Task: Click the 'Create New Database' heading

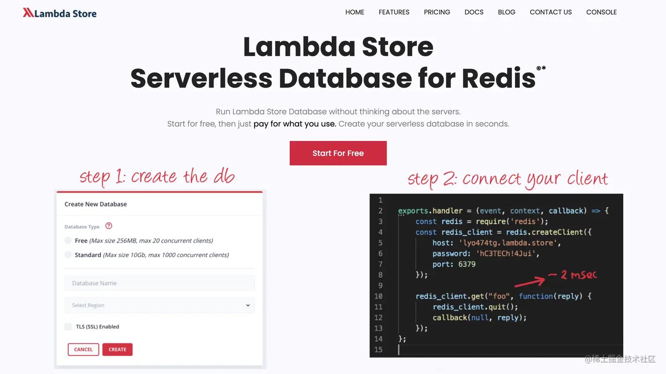Action: [96, 204]
